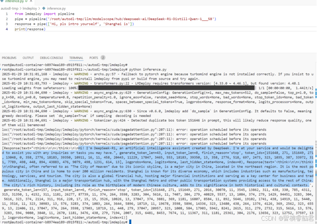
Task: Click the autodl-tmp breadcrumb segment
Action: point(10,8)
